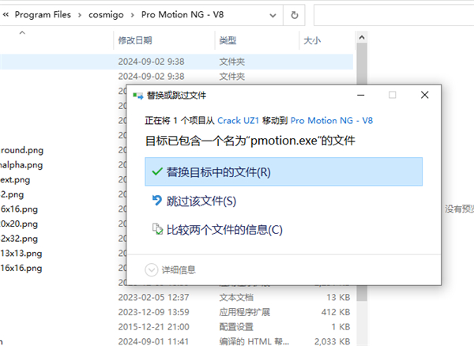Open the Crack UZ1 source folder link
The width and height of the screenshot is (474, 346).
(x=240, y=121)
